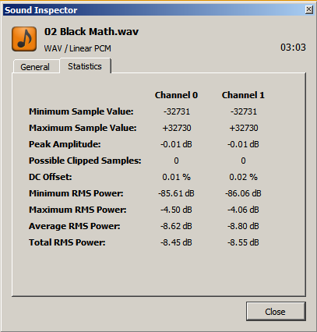Close the Sound Inspector with the X button
Viewport: 317px width, 332px height.
308,9
